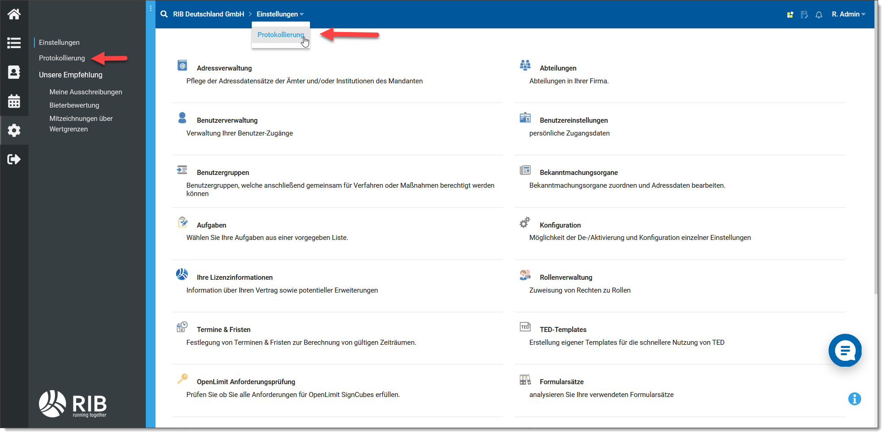The height and width of the screenshot is (435, 885).
Task: Open Aufgaben settings entry
Action: click(x=211, y=225)
